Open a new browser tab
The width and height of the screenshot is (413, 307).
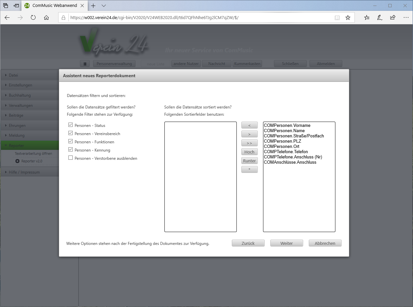[93, 6]
